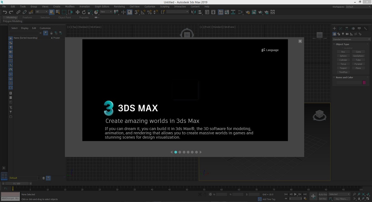Toggle the Angle Snap button

[143, 12]
